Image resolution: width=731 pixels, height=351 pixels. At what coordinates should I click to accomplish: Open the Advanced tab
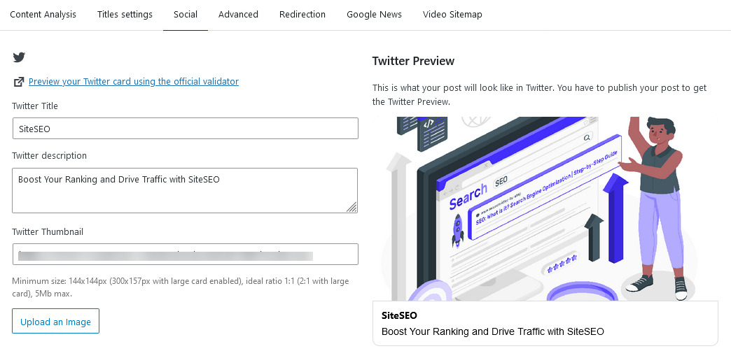[238, 15]
